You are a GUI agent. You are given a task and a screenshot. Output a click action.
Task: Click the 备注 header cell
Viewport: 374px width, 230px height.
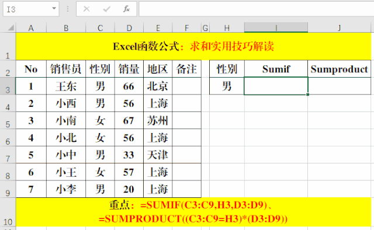click(x=187, y=69)
